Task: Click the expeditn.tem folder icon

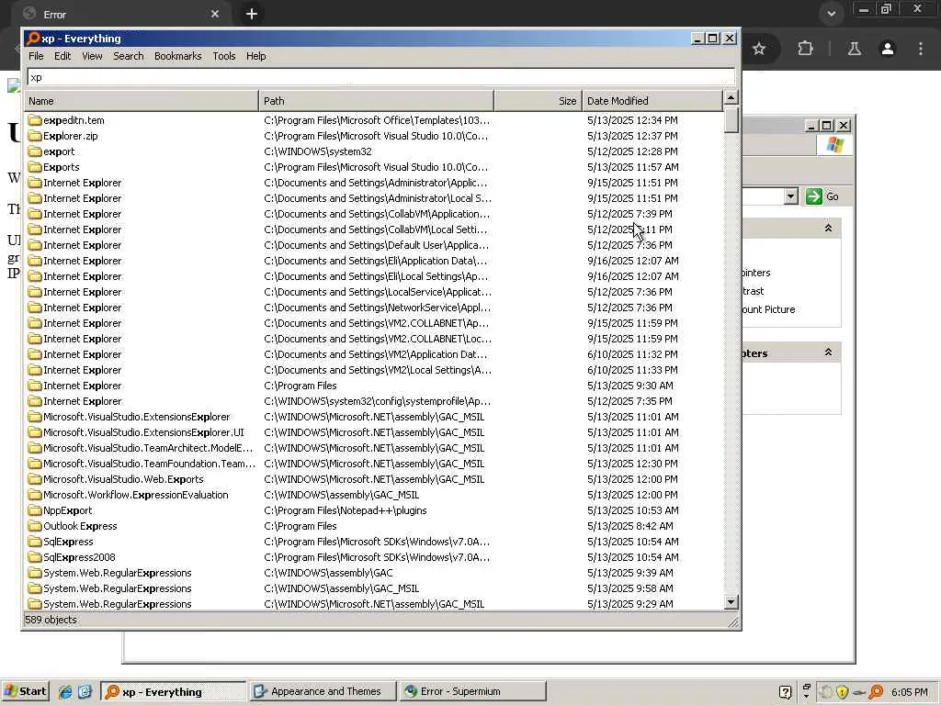Action: 35,120
